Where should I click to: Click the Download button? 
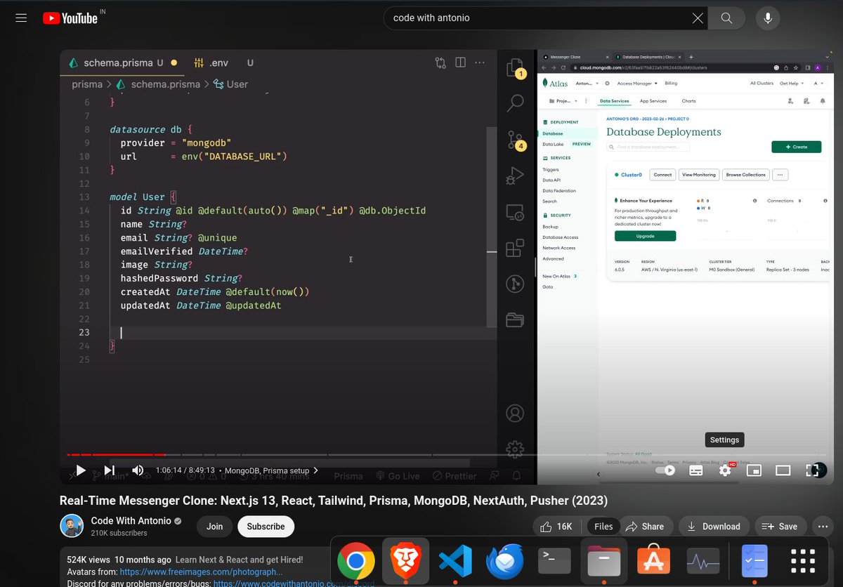point(713,527)
